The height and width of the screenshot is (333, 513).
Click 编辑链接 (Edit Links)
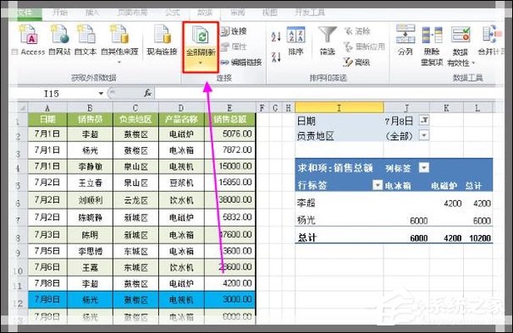tap(241, 62)
